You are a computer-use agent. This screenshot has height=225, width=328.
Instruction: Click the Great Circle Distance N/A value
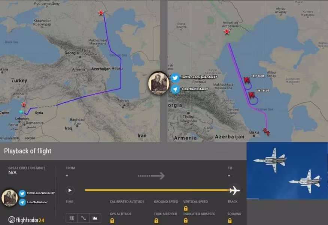click(12, 172)
